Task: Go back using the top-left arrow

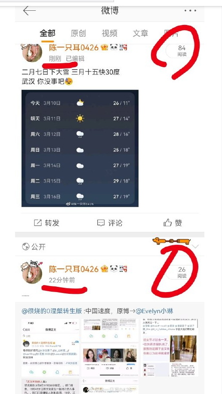Action: coord(29,11)
